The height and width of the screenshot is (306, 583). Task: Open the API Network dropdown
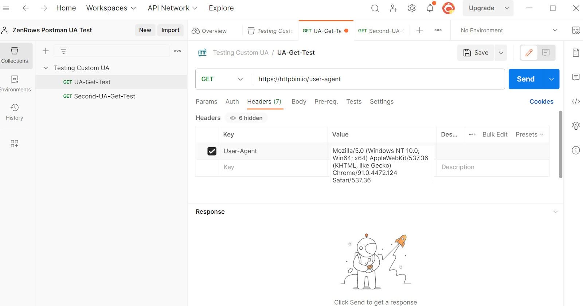[x=172, y=8]
